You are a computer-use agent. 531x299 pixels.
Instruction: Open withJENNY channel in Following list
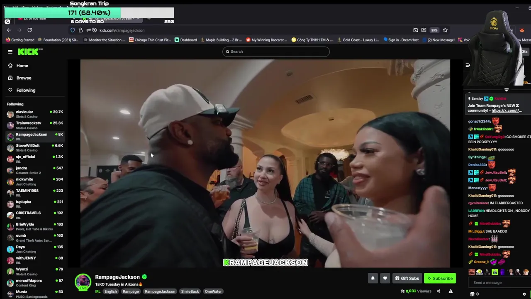35,260
